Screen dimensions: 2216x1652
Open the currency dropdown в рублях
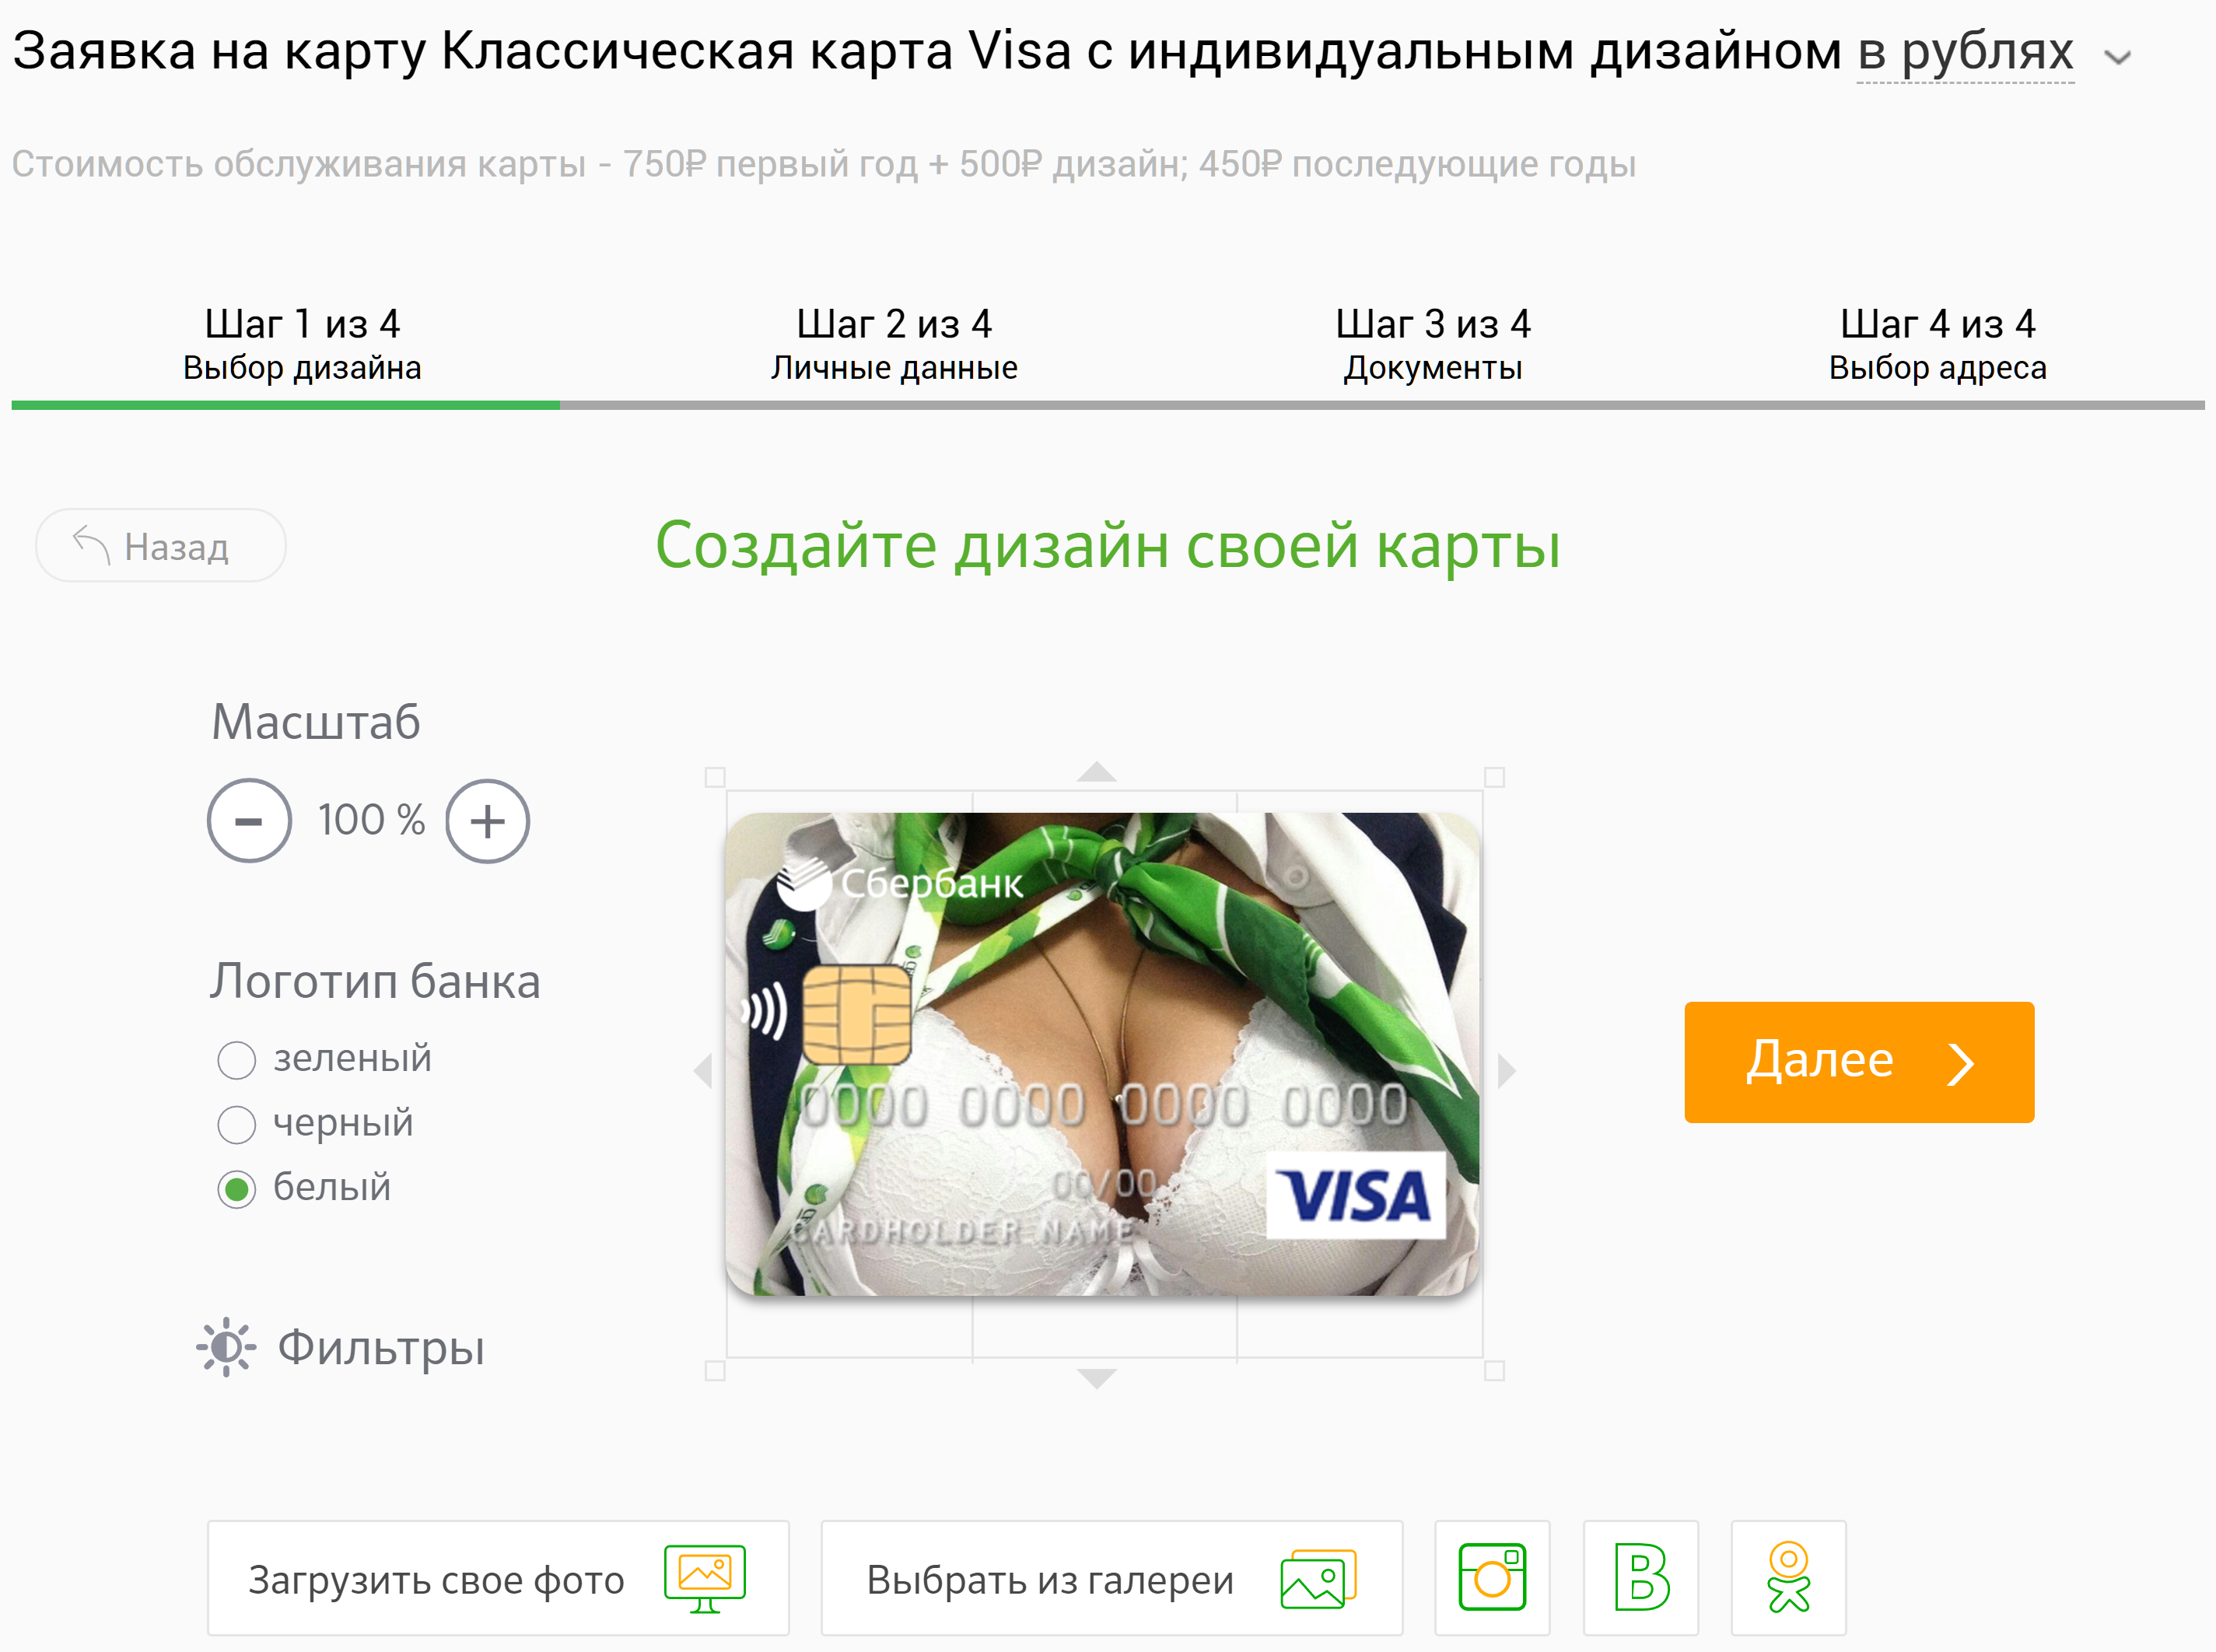(1966, 52)
